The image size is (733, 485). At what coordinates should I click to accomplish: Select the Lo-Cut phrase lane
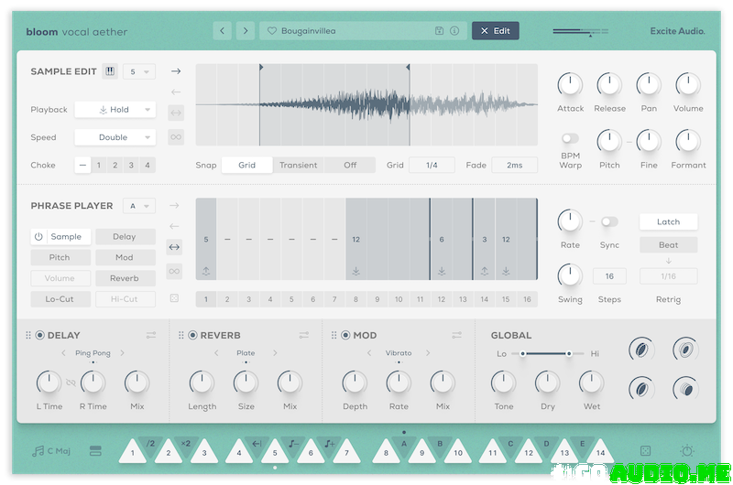[x=60, y=299]
